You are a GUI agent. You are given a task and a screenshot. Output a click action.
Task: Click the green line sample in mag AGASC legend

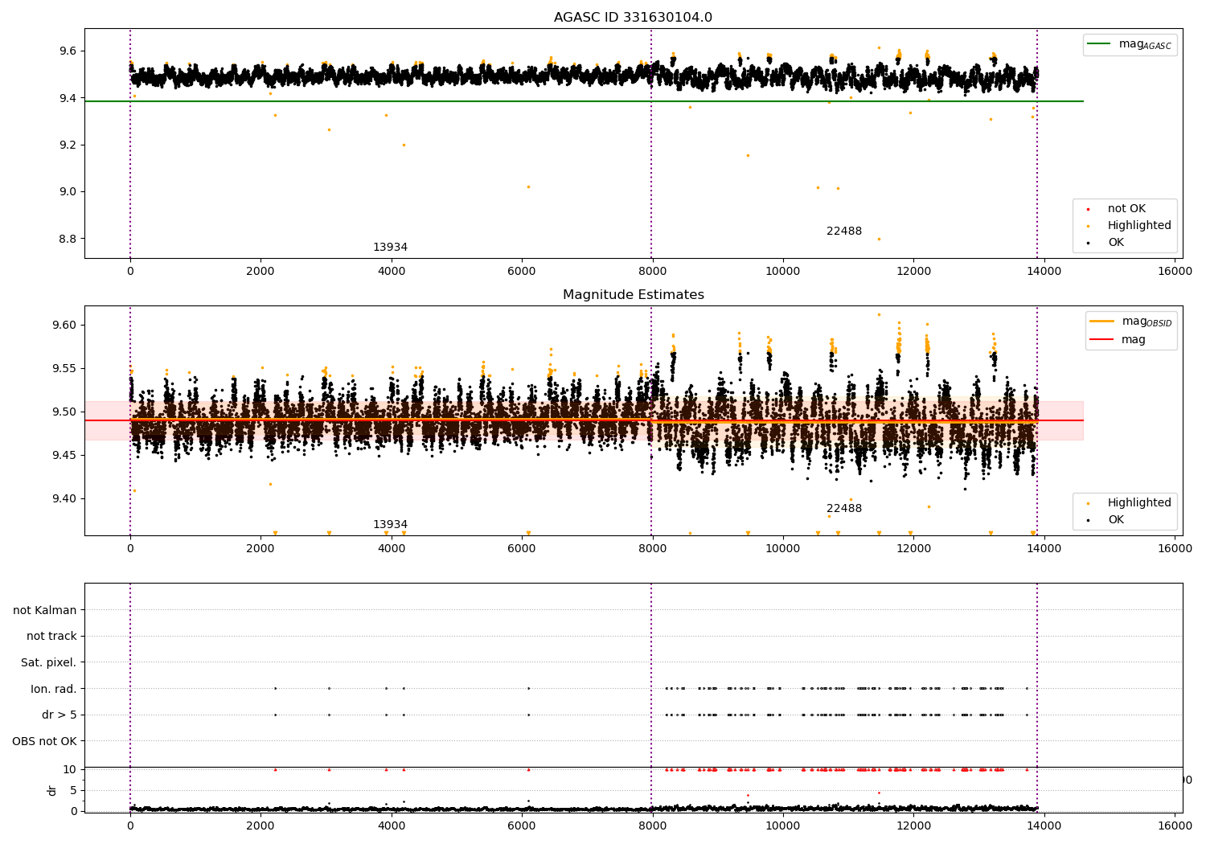[x=1099, y=44]
